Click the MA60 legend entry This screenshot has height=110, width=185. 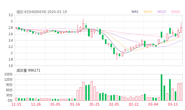175,12
